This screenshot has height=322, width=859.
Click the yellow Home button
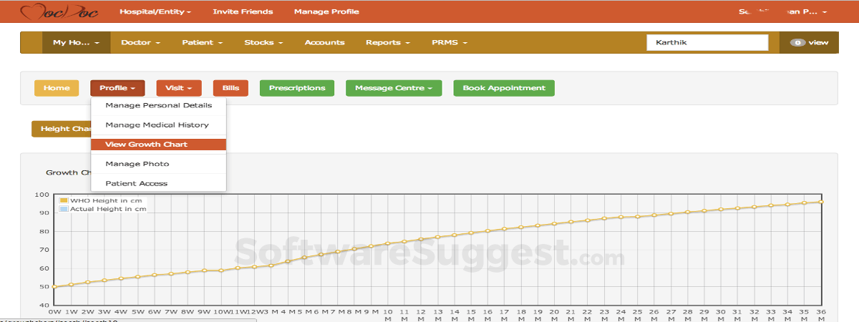[57, 88]
